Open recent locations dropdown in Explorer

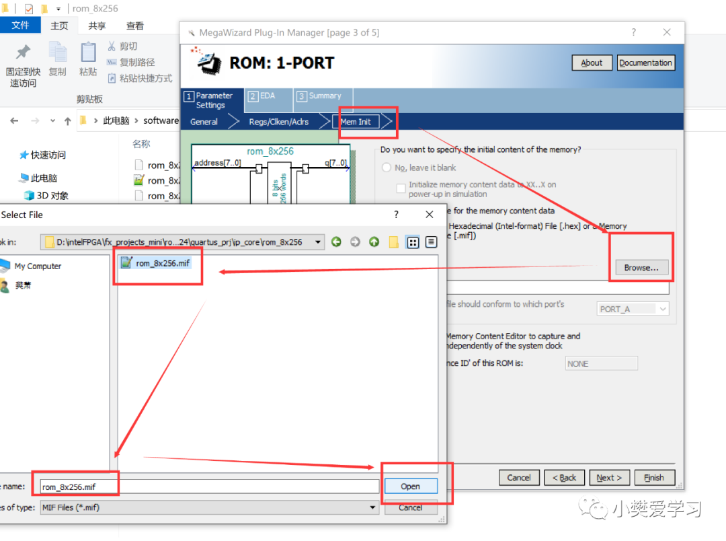[52, 120]
